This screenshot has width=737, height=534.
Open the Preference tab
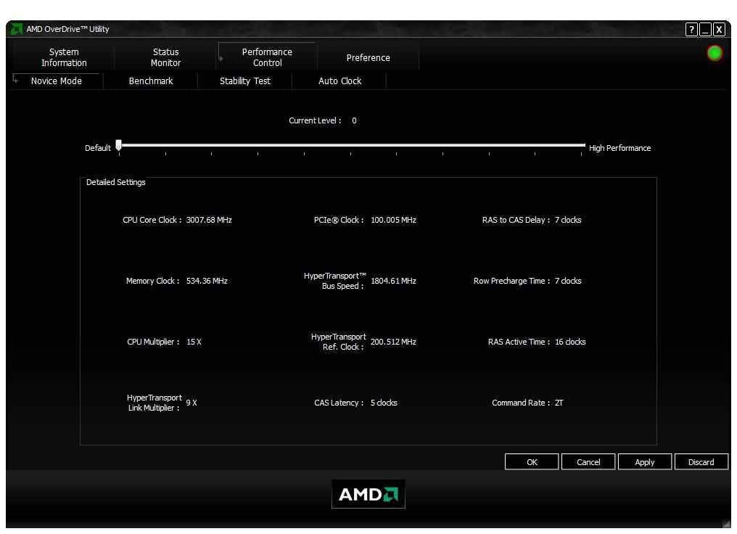[x=368, y=57]
